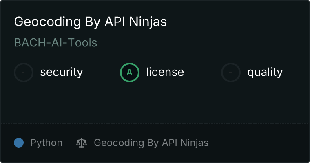Click the security grade badge circle

point(24,73)
